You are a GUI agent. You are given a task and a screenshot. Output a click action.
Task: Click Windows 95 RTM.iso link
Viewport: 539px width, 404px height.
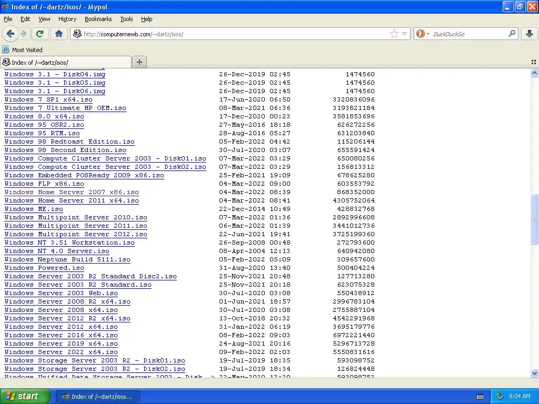(42, 133)
